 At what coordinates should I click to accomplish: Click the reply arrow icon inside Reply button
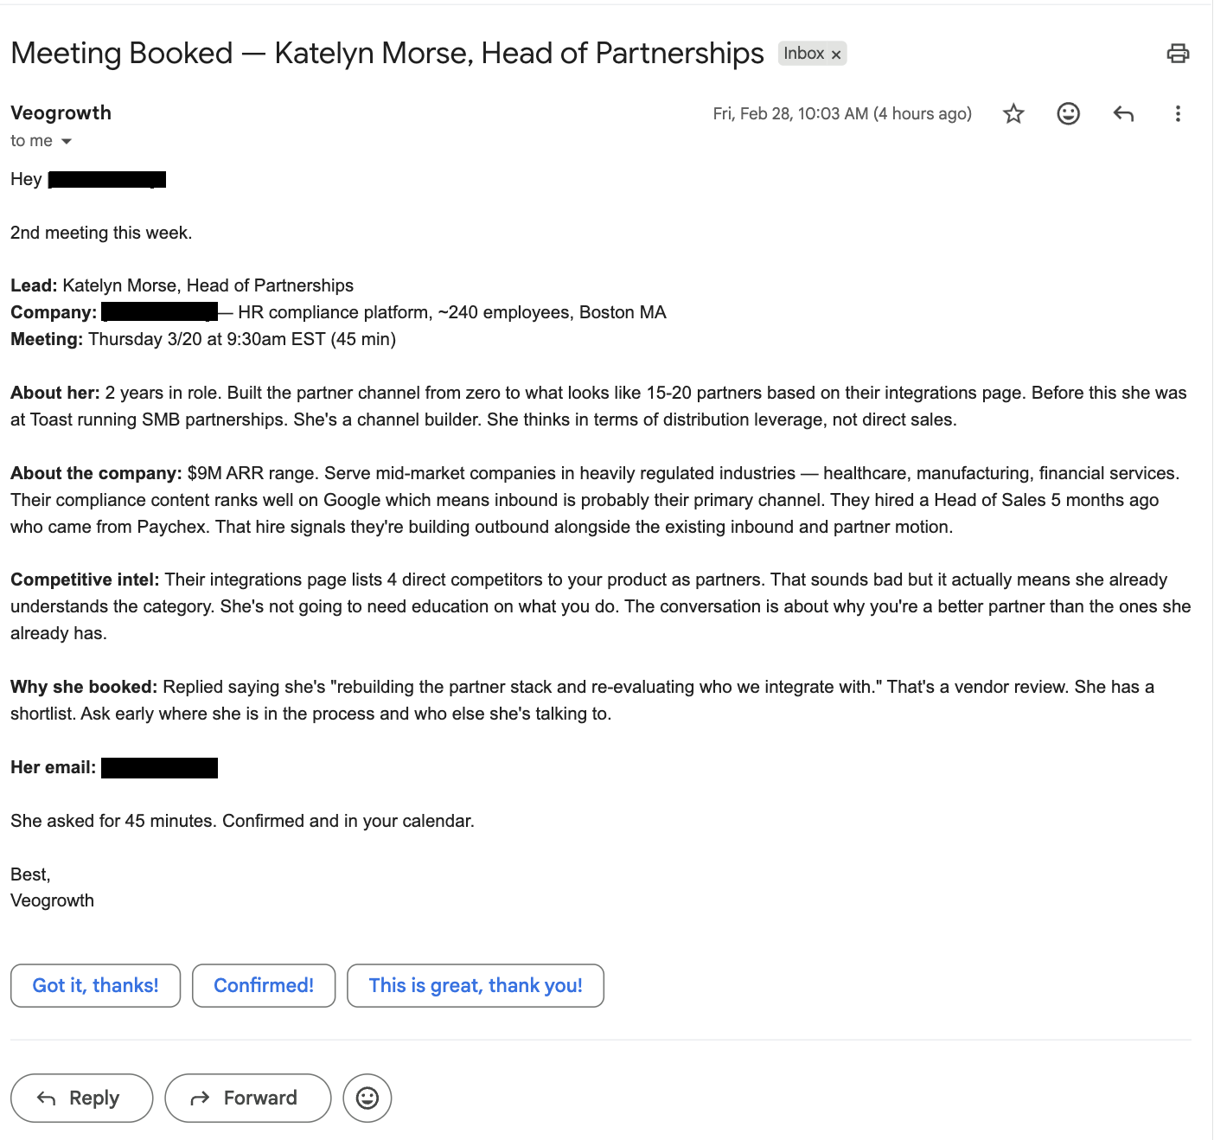coord(45,1098)
